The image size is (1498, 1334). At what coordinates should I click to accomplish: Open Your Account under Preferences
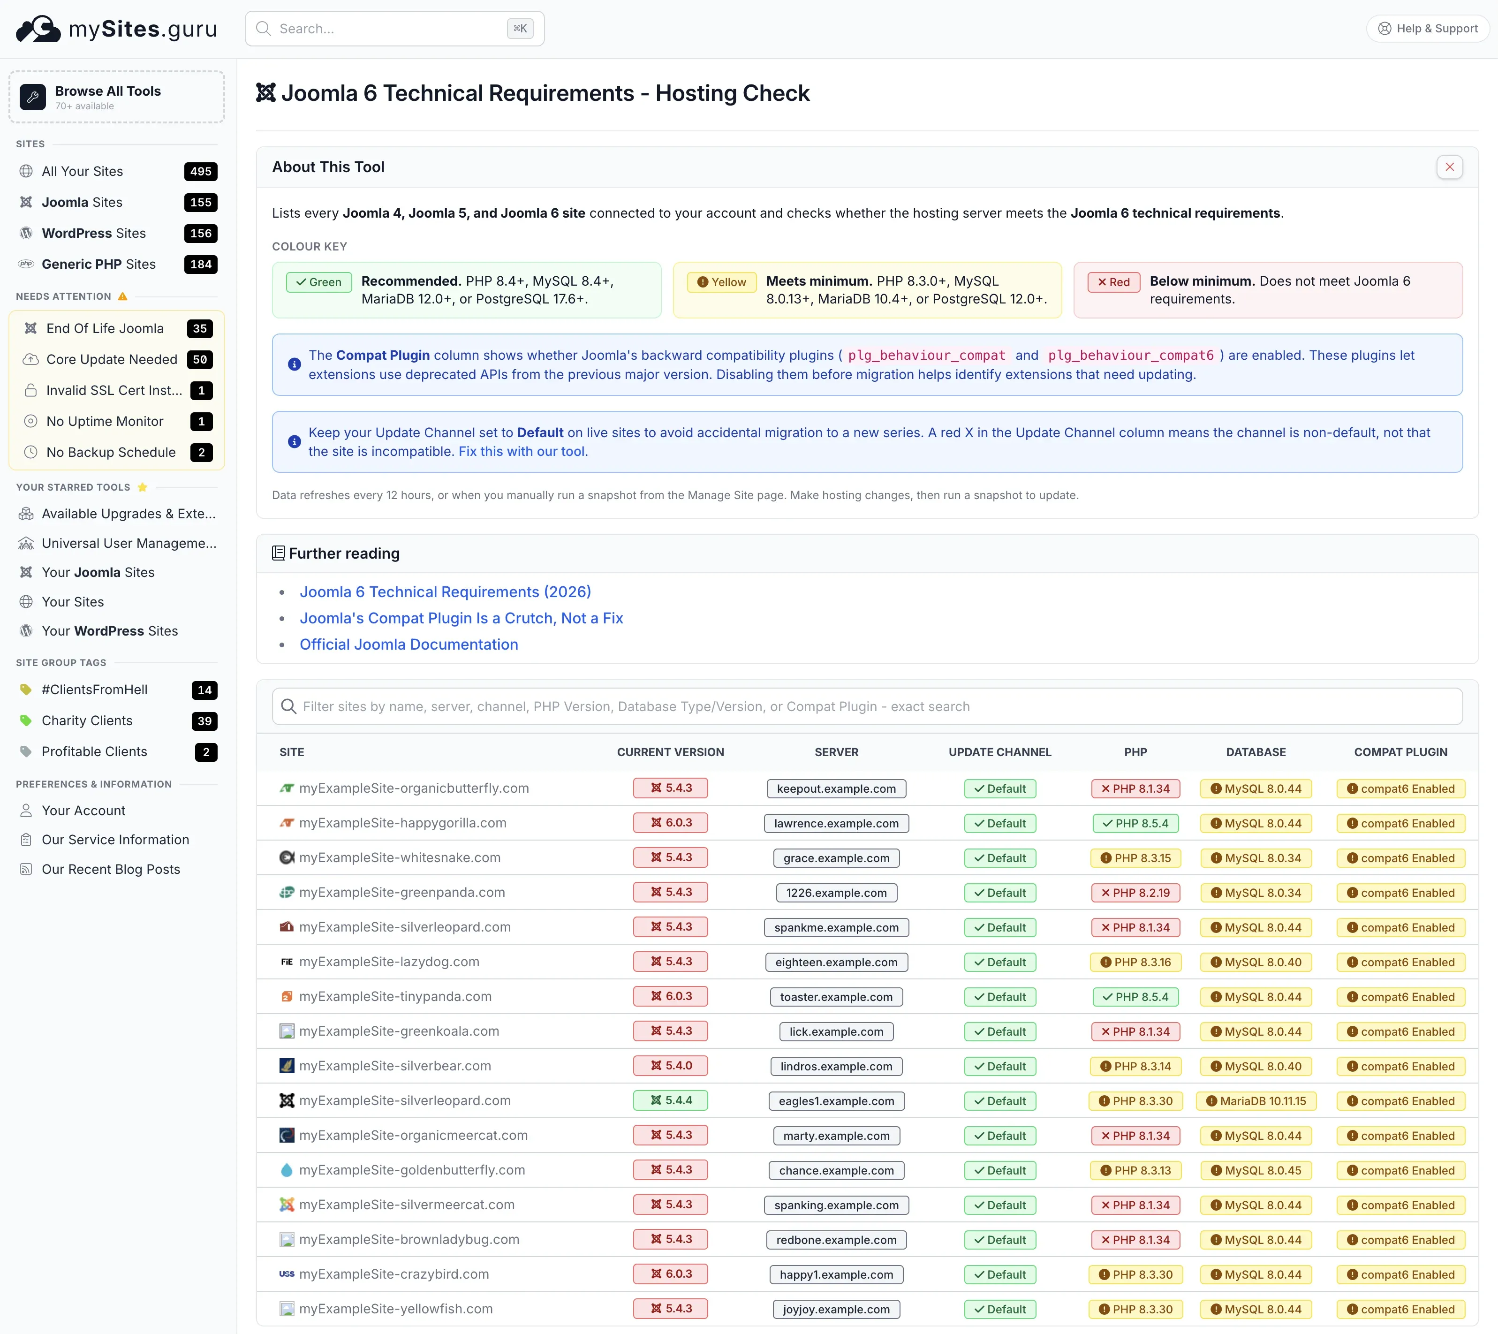tap(83, 811)
